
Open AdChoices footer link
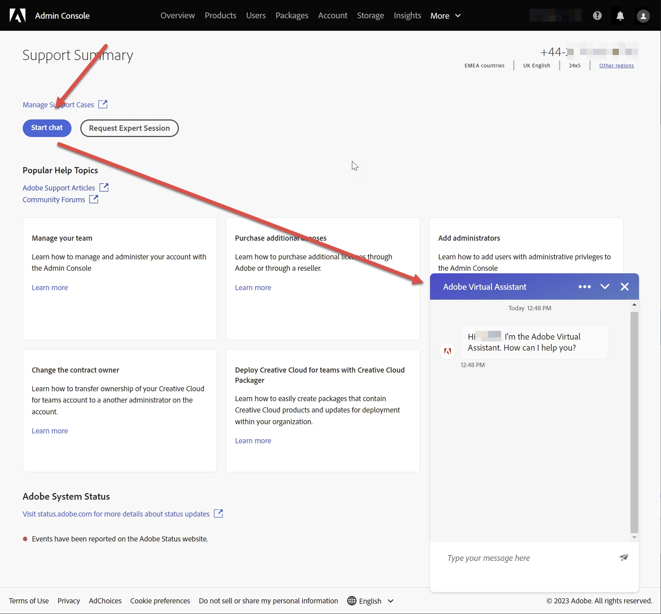coord(105,601)
